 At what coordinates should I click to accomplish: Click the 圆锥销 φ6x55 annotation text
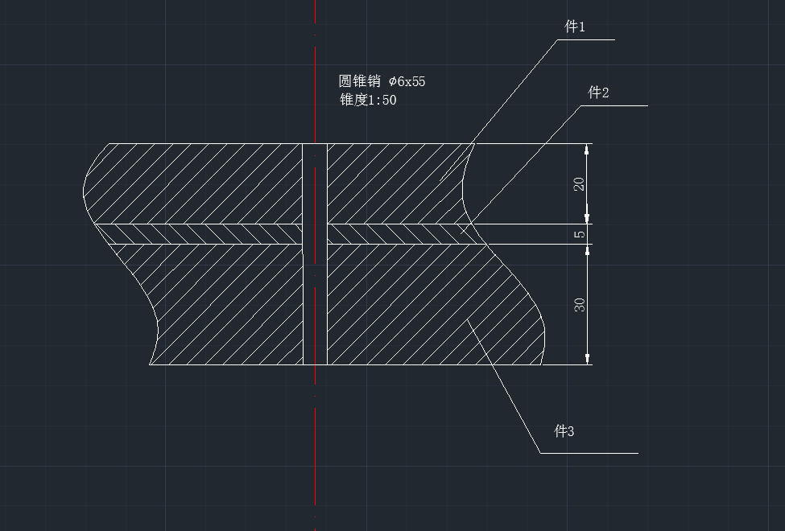pyautogui.click(x=382, y=81)
